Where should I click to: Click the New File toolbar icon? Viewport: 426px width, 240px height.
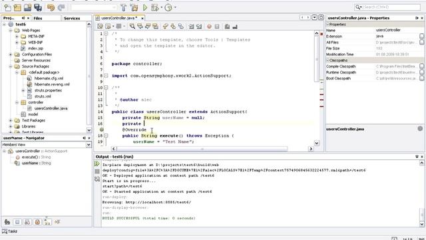[7, 7]
